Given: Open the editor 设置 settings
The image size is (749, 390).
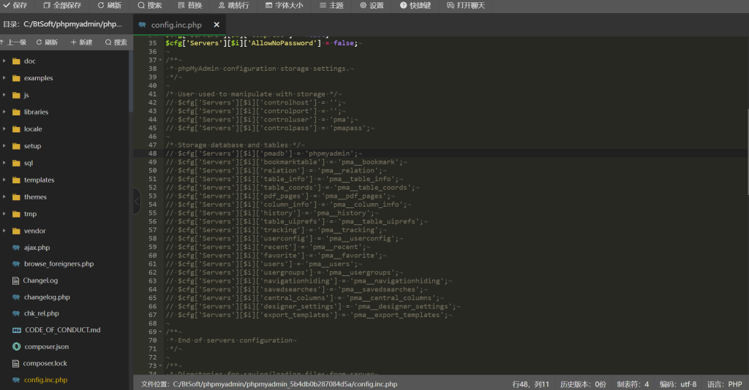Looking at the screenshot, I should (x=371, y=5).
